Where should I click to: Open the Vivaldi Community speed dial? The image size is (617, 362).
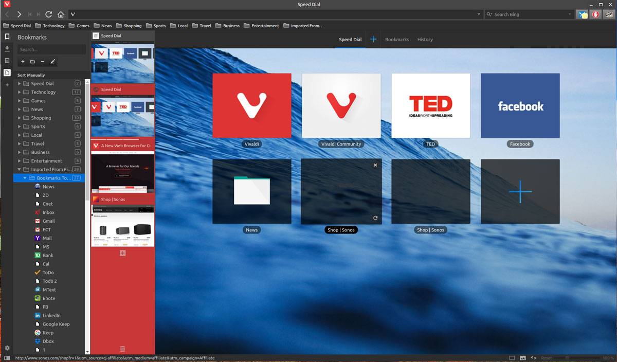(x=341, y=105)
